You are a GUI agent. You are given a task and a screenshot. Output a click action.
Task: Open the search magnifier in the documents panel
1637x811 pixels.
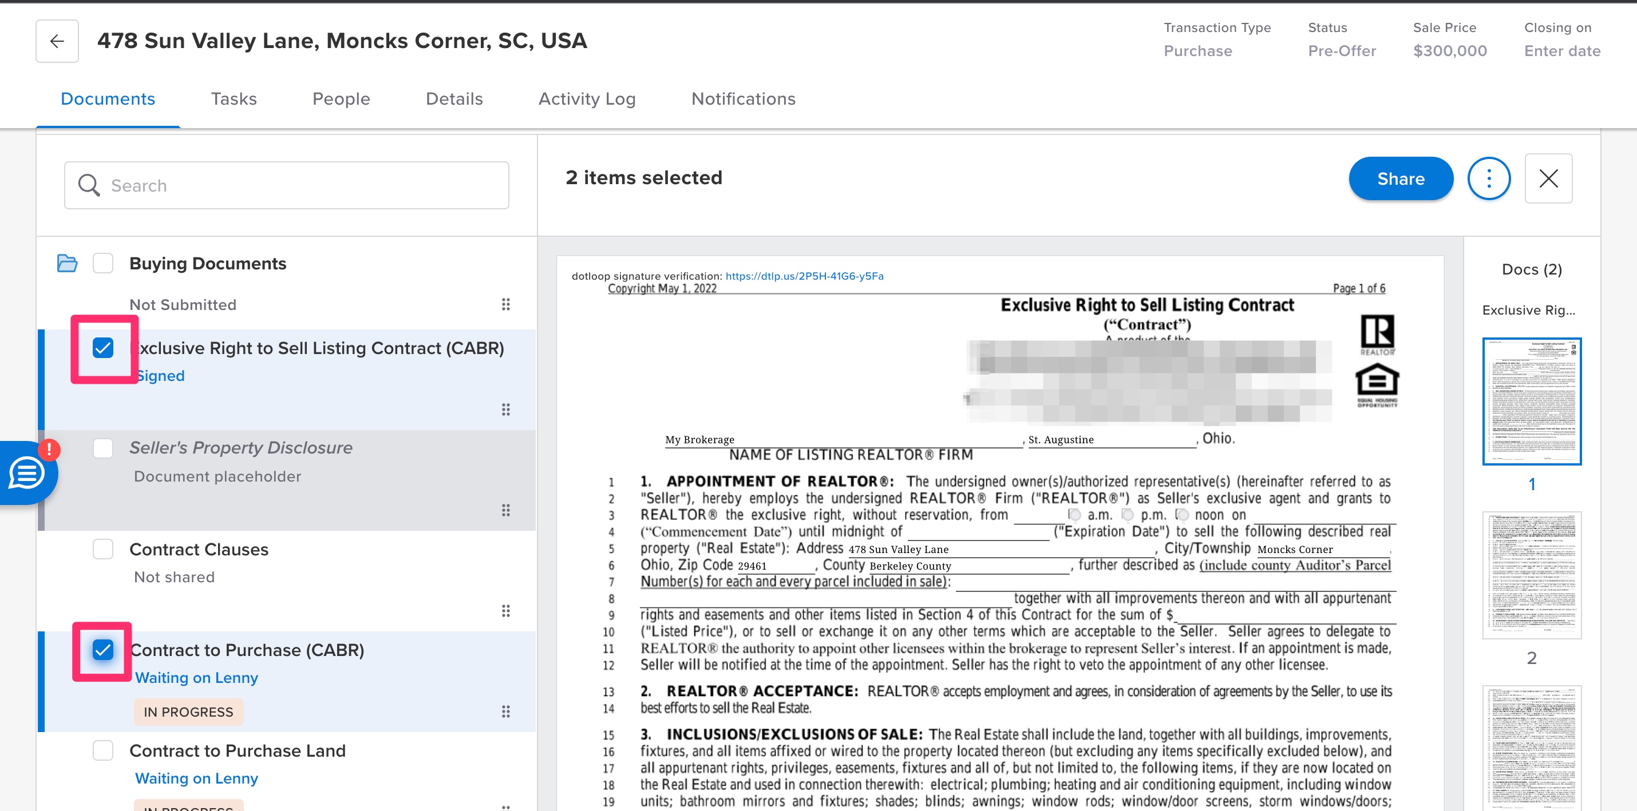pos(89,185)
